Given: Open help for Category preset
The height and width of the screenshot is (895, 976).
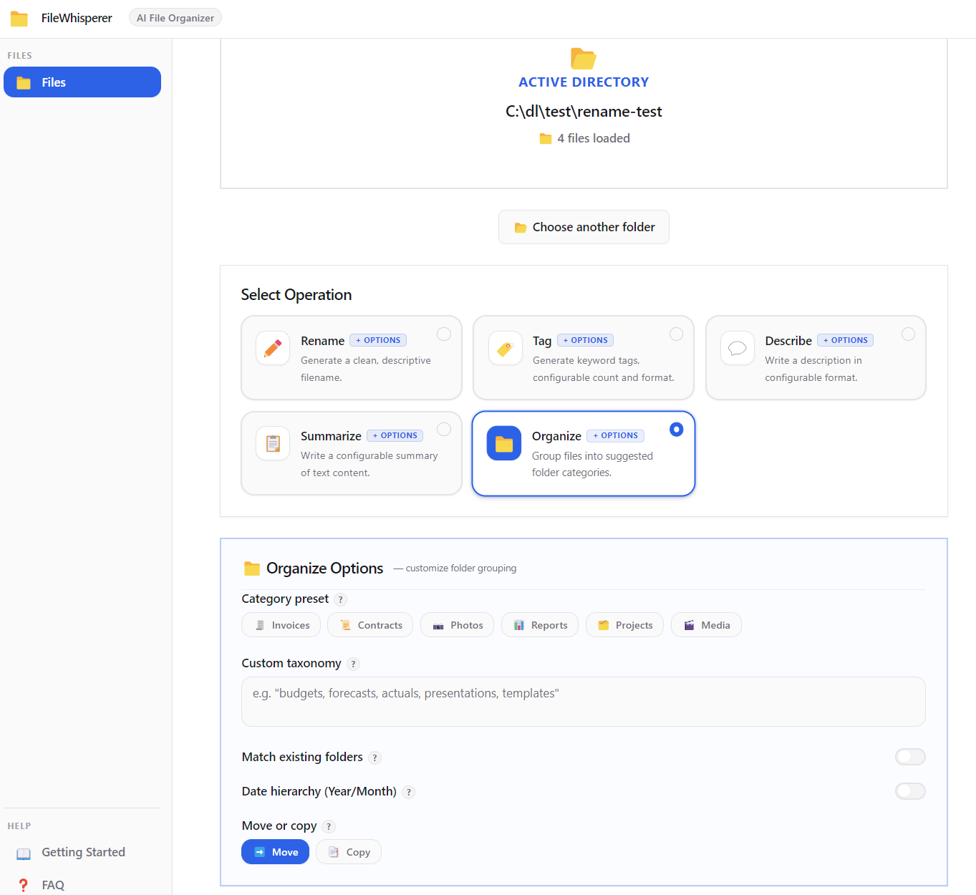Looking at the screenshot, I should point(341,600).
